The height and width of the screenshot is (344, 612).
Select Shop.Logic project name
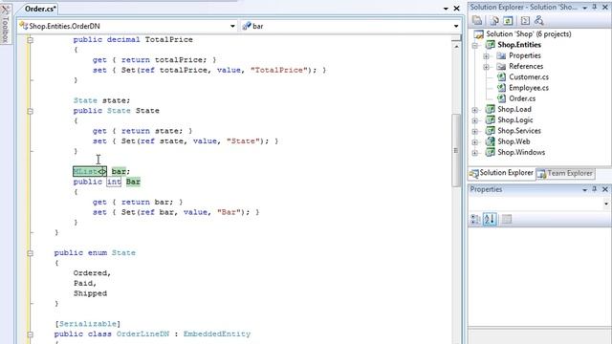tap(514, 120)
